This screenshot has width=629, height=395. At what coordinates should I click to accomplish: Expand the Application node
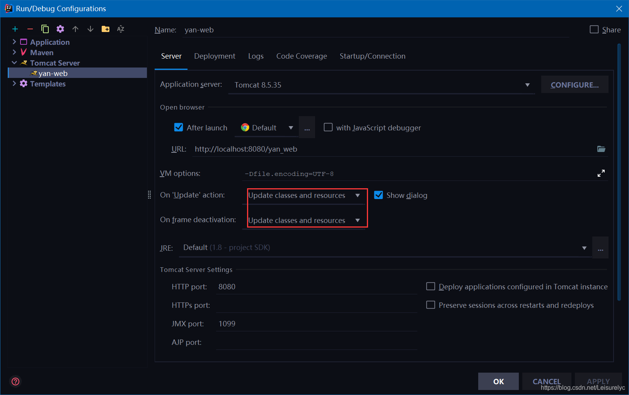tap(14, 42)
